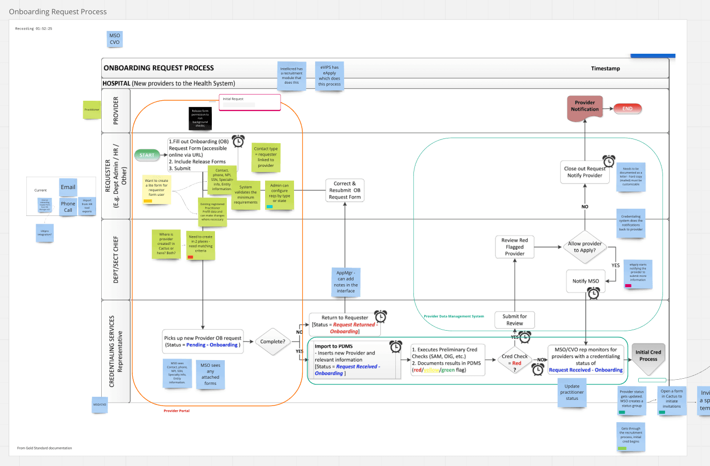The height and width of the screenshot is (466, 710).
Task: Select the Email sticky note
Action: coord(68,187)
